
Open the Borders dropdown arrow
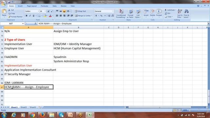(42, 16)
